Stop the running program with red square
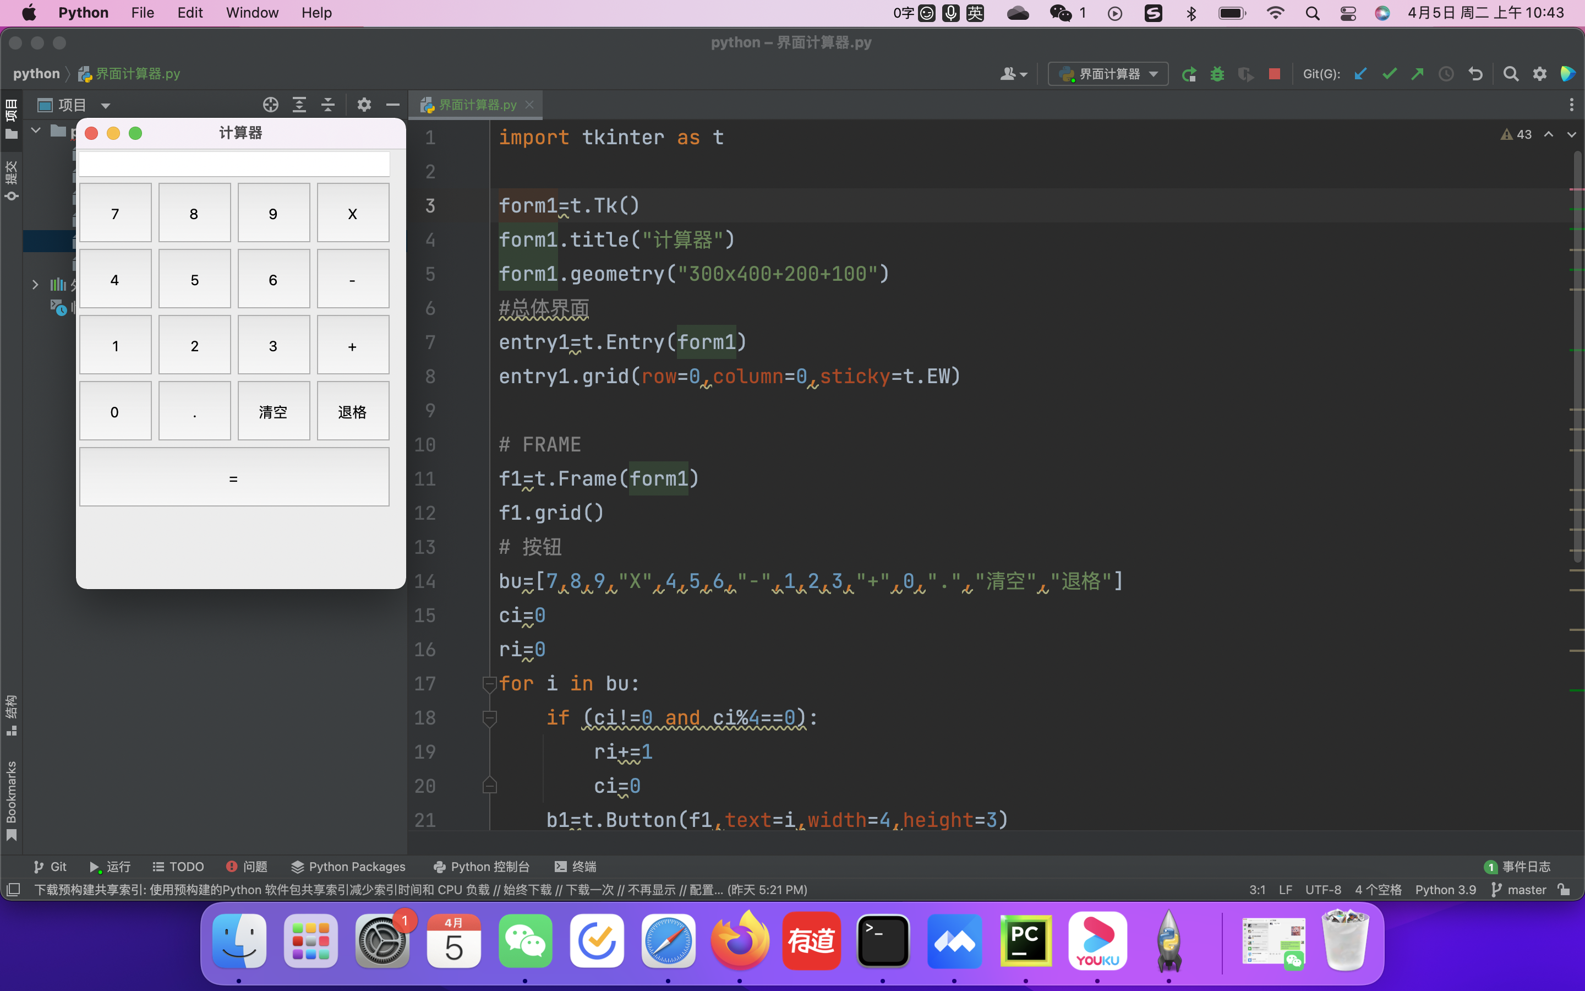 [x=1274, y=74]
